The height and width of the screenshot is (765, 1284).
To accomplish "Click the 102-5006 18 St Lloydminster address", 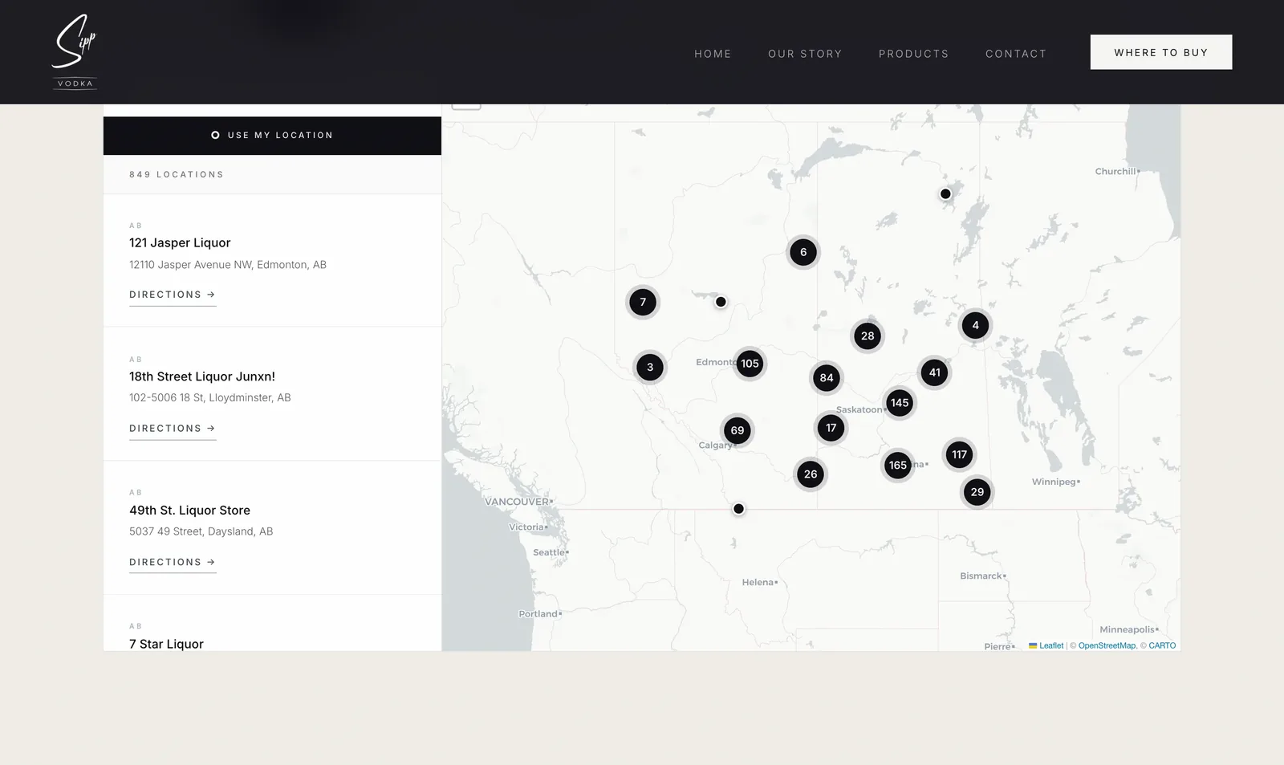I will click(210, 398).
